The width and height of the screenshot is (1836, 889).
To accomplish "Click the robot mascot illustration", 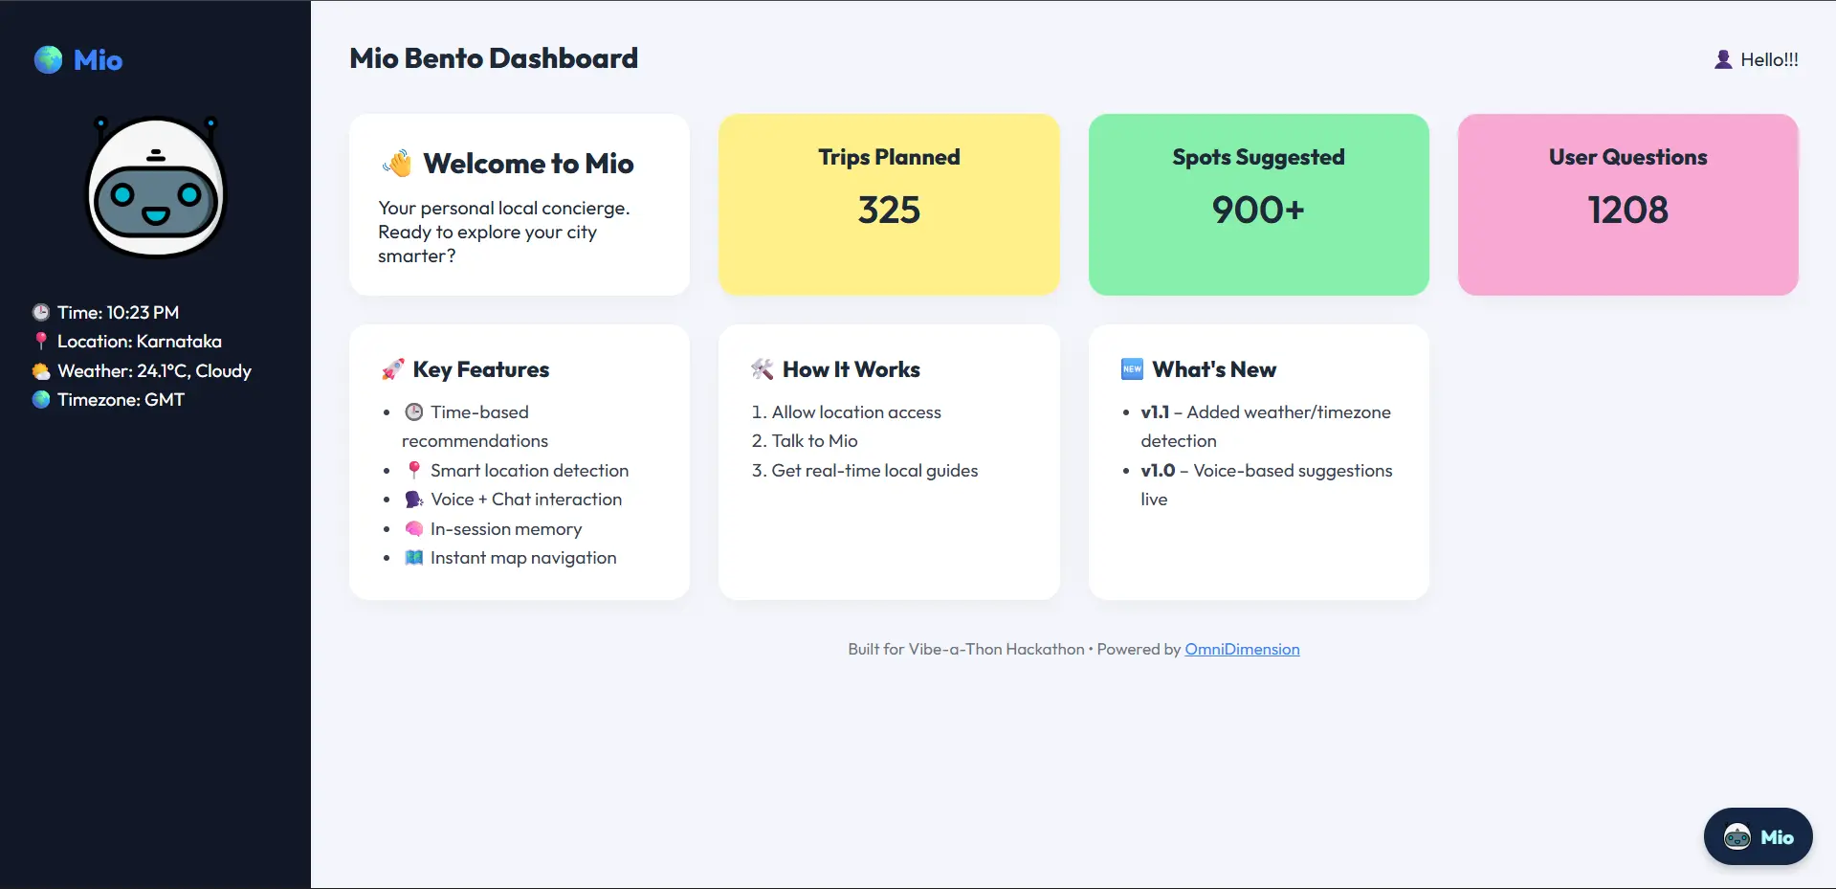I will coord(155,187).
